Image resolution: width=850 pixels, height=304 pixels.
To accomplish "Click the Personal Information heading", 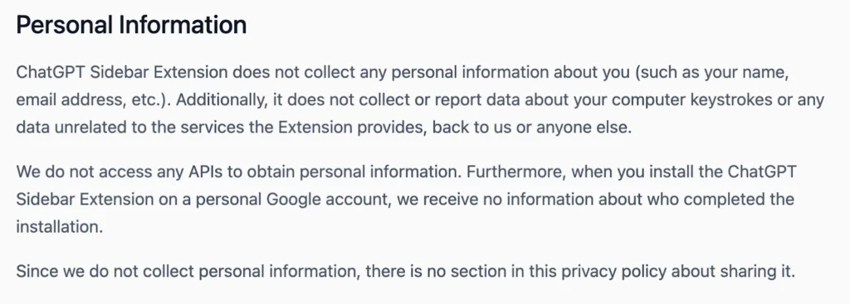I will 131,26.
